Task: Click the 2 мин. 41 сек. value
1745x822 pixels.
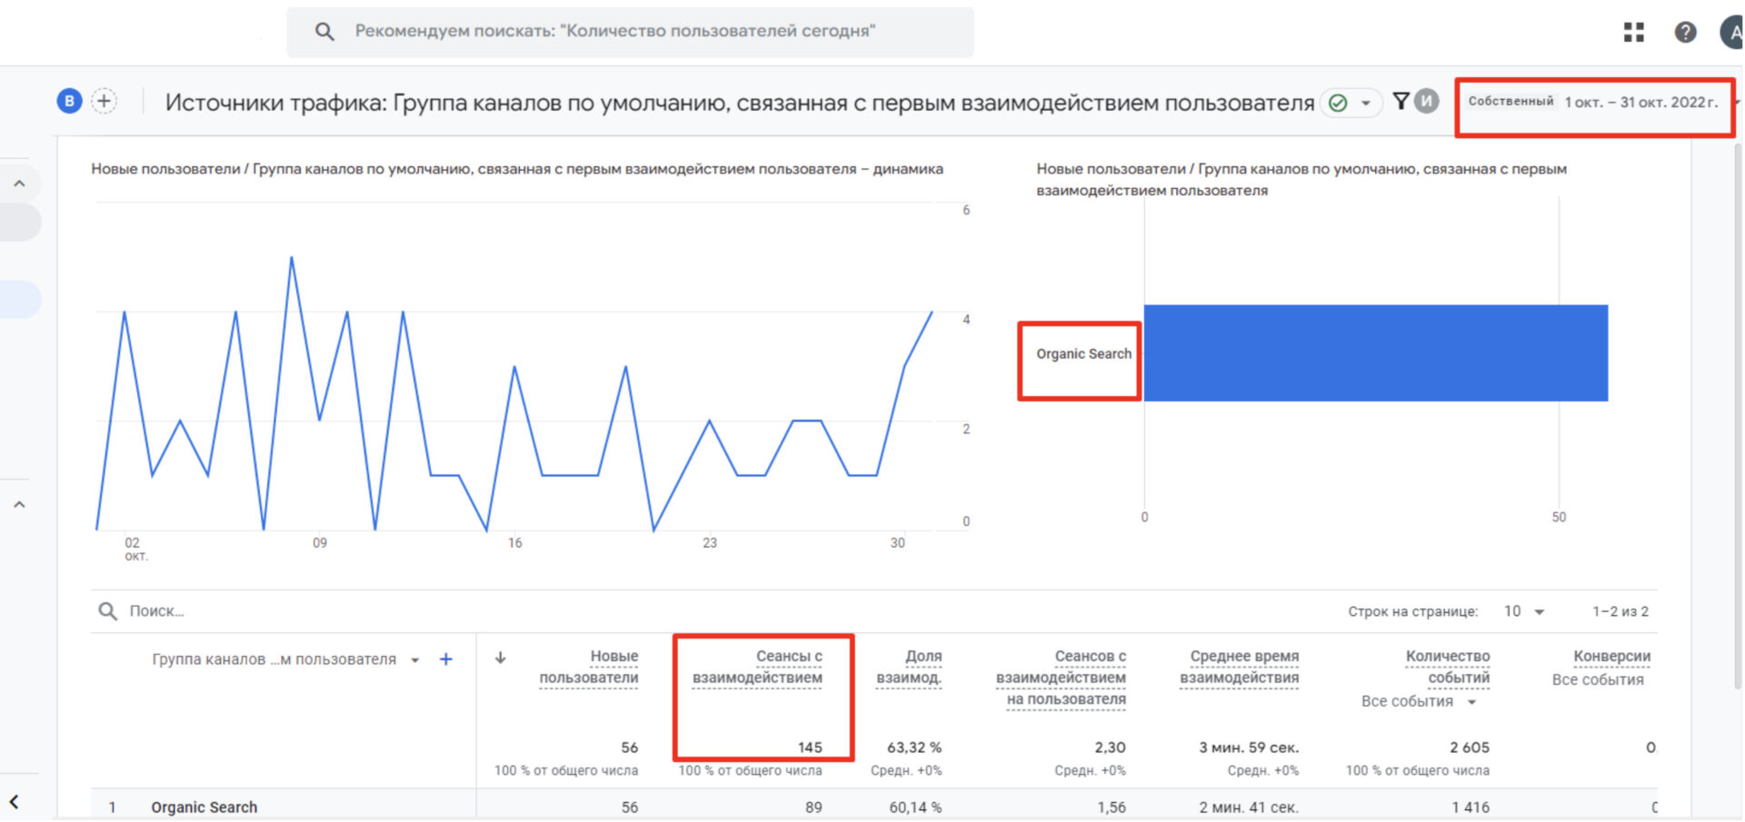Action: [x=1249, y=807]
